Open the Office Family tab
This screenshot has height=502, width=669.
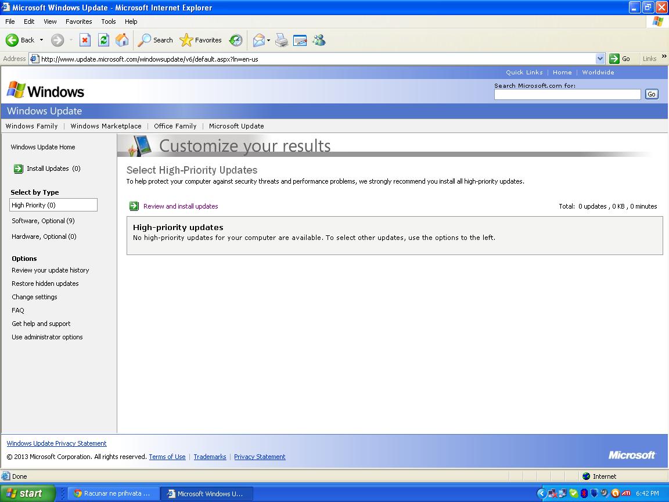coord(175,126)
